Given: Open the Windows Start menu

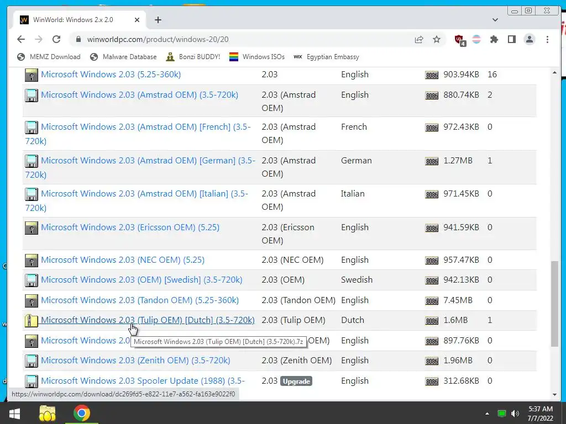Looking at the screenshot, I should [x=14, y=413].
